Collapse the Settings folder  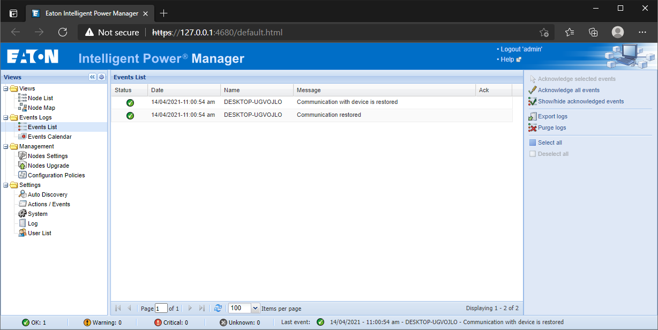(5, 185)
